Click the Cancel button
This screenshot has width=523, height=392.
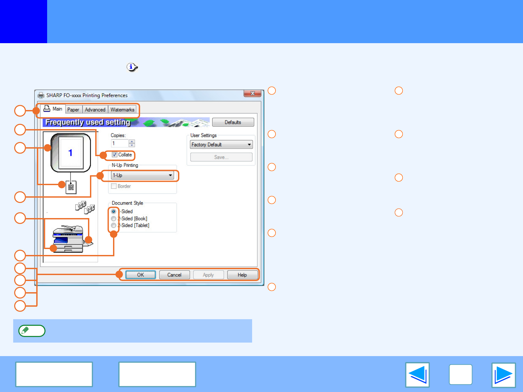point(174,275)
